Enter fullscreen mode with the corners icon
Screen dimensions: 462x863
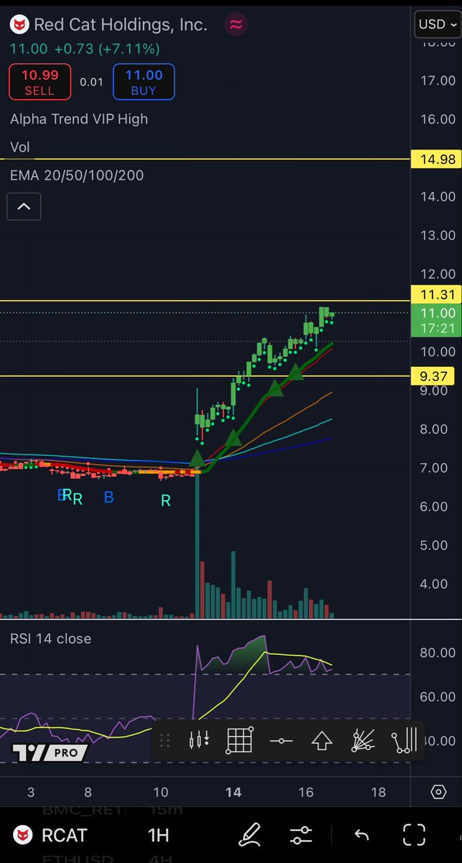pos(414,835)
